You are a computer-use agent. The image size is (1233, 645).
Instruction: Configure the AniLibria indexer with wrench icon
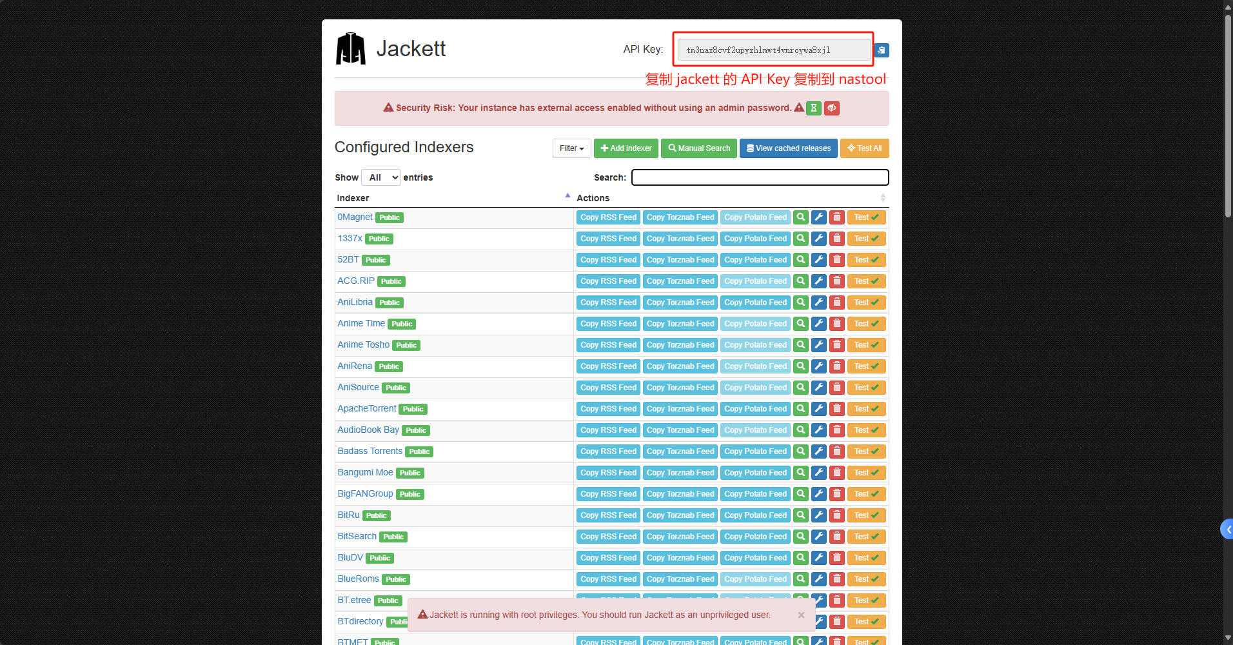(818, 303)
